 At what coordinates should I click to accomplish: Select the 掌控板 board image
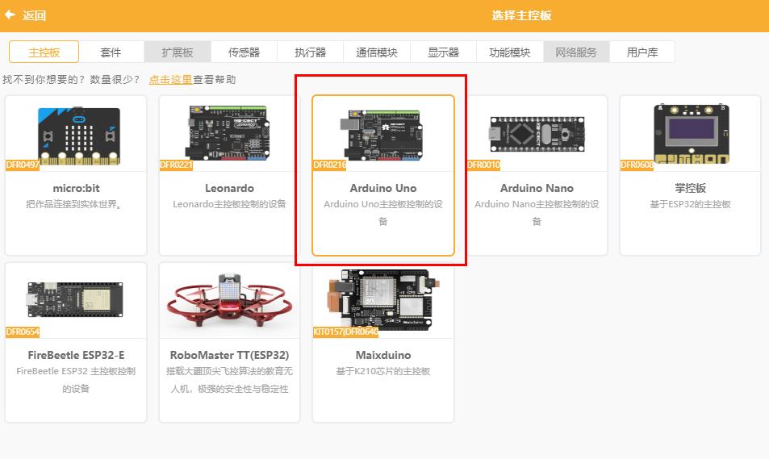pos(692,133)
